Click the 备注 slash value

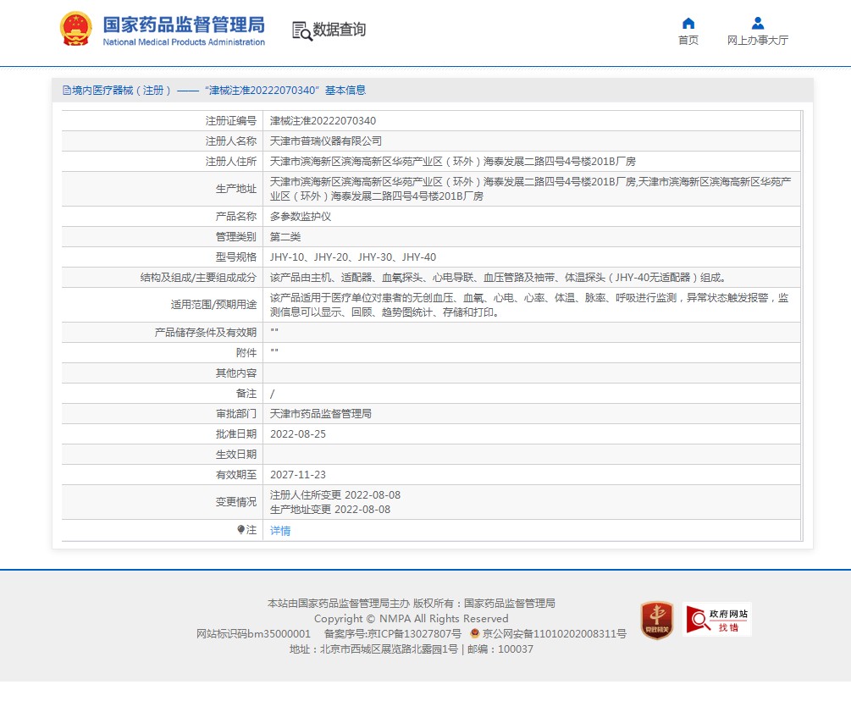272,394
